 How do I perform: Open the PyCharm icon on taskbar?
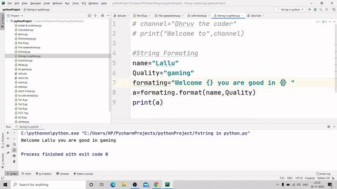tap(167, 184)
